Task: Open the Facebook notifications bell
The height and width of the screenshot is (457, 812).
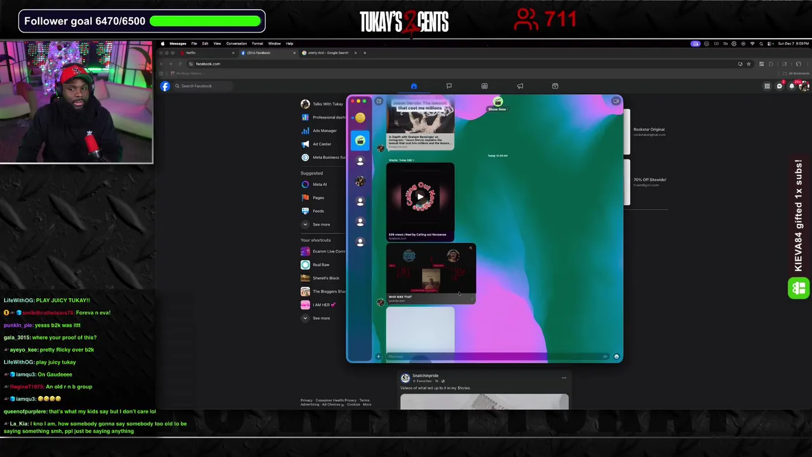Action: (x=792, y=86)
